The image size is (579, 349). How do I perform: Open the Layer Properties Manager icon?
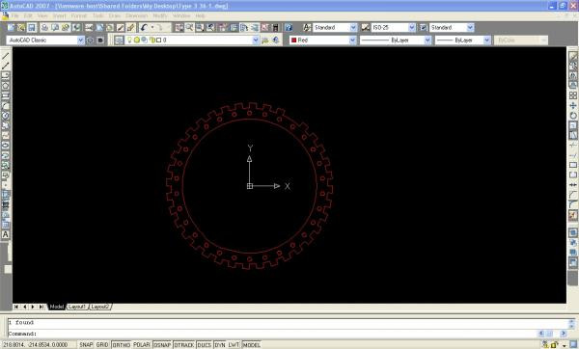click(119, 40)
